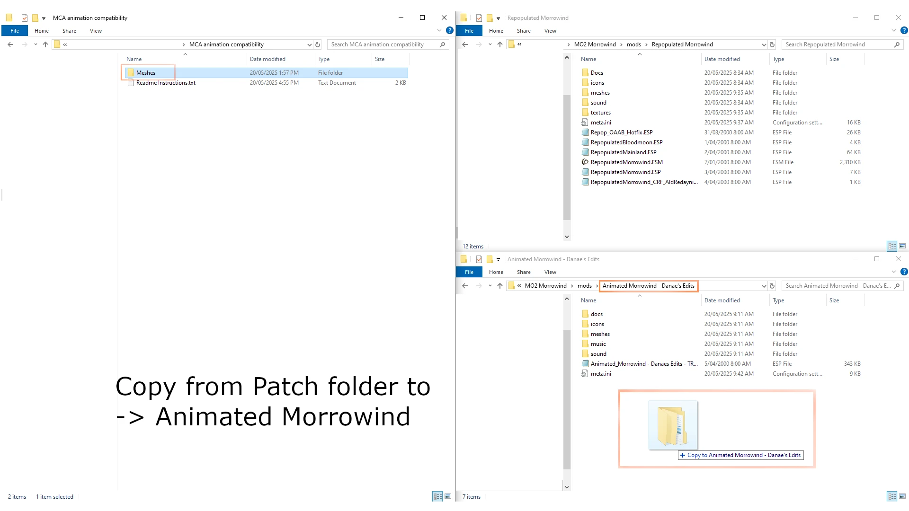
Task: Switch MCA window to large icons view
Action: (x=448, y=496)
